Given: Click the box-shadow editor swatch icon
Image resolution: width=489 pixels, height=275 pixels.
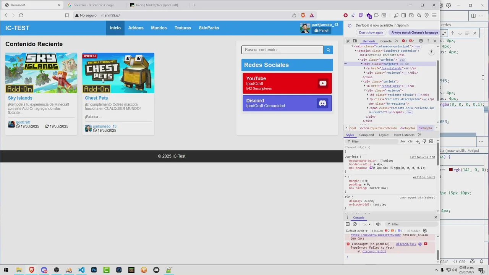Looking at the screenshot, I should [x=371, y=168].
